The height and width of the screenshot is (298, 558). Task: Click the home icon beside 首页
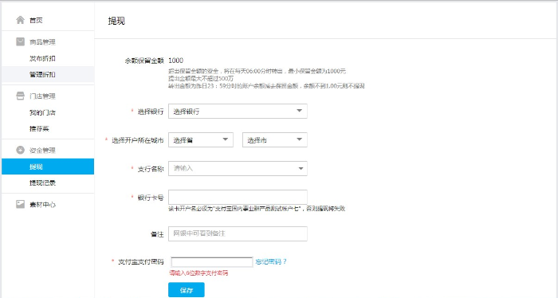coord(20,20)
